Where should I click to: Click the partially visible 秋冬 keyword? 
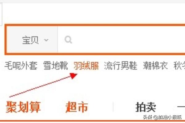(179, 66)
